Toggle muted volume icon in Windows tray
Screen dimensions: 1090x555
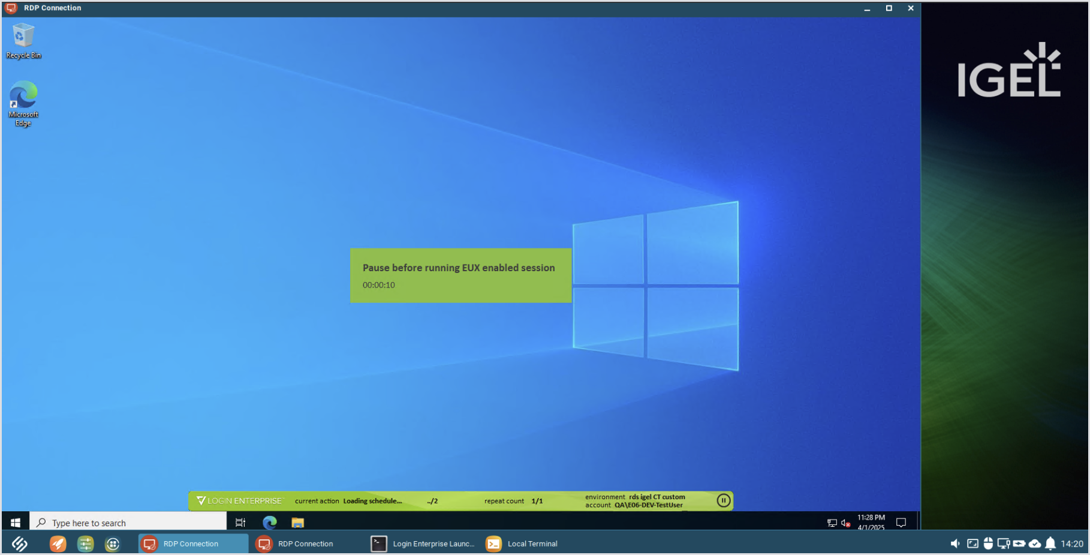tap(846, 523)
